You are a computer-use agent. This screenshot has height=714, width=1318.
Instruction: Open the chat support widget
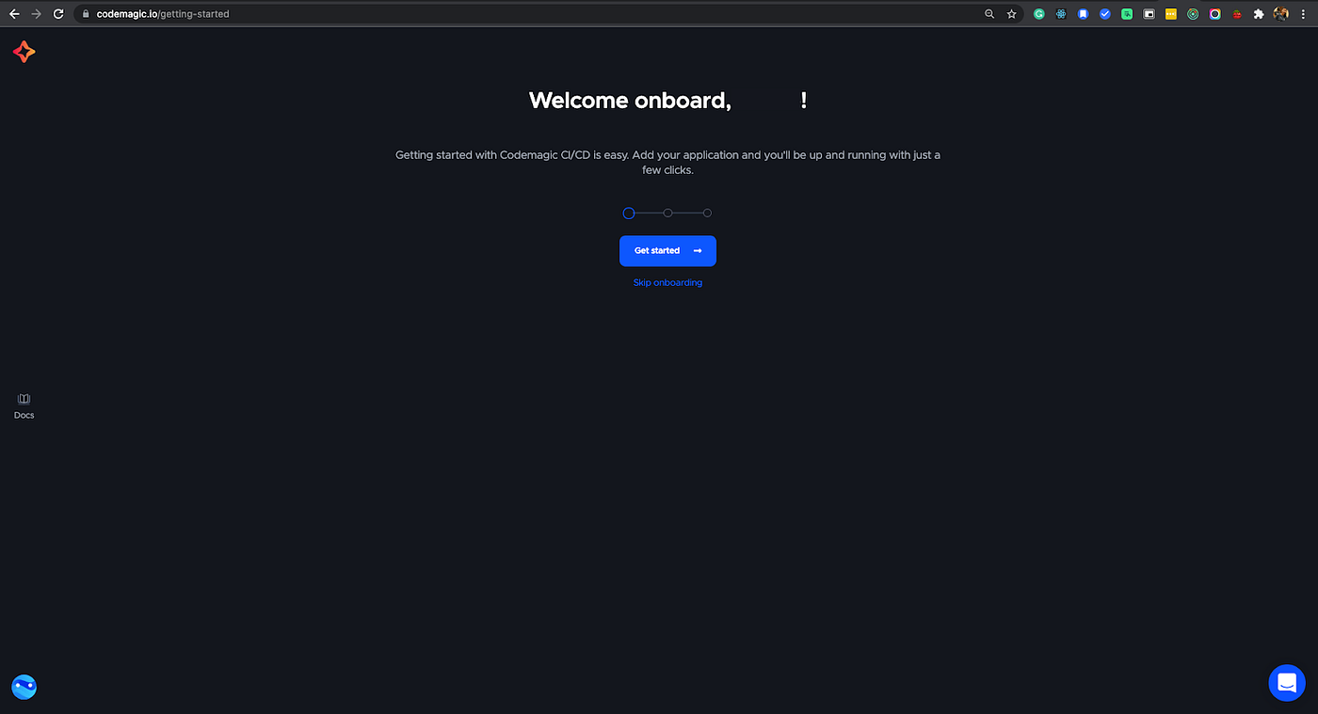coord(1287,683)
